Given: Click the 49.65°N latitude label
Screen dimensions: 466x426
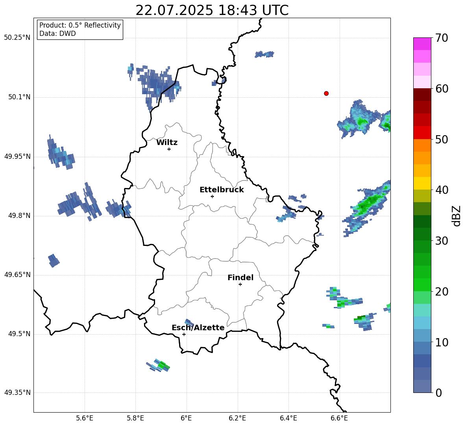Looking at the screenshot, I should (x=17, y=275).
